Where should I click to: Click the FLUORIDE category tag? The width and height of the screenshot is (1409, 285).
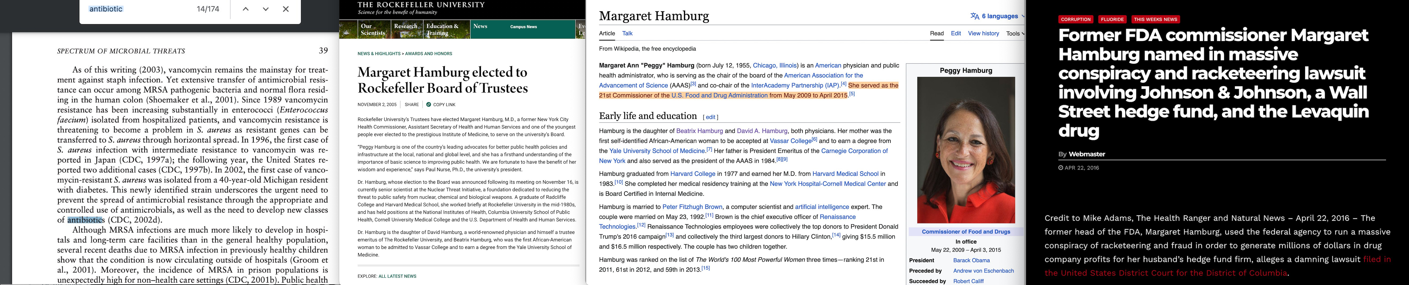point(1112,20)
